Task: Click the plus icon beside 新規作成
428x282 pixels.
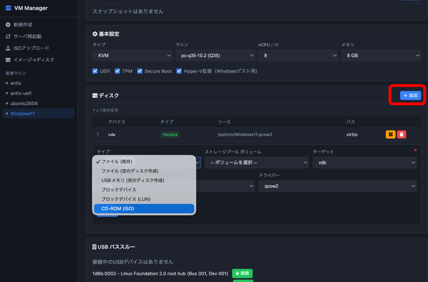Action: [8, 25]
